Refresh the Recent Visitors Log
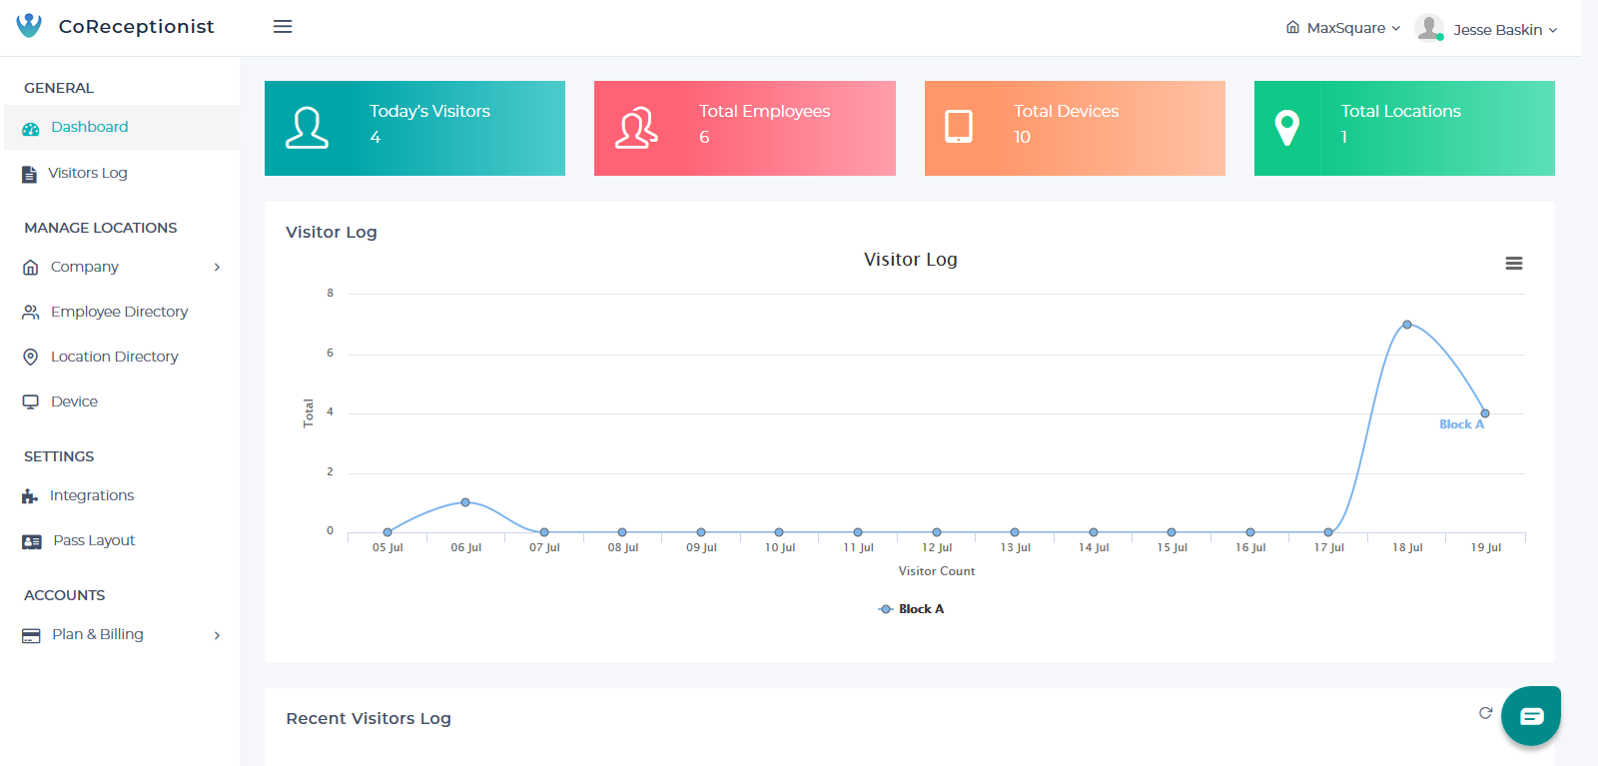Screen dimensions: 1598x766 click(x=1486, y=713)
